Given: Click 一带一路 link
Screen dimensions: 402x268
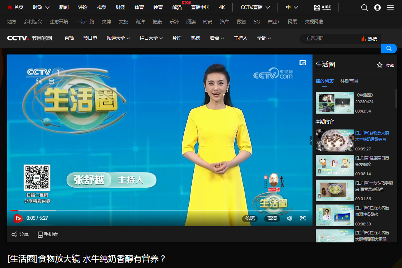Looking at the screenshot, I should coord(85,22).
